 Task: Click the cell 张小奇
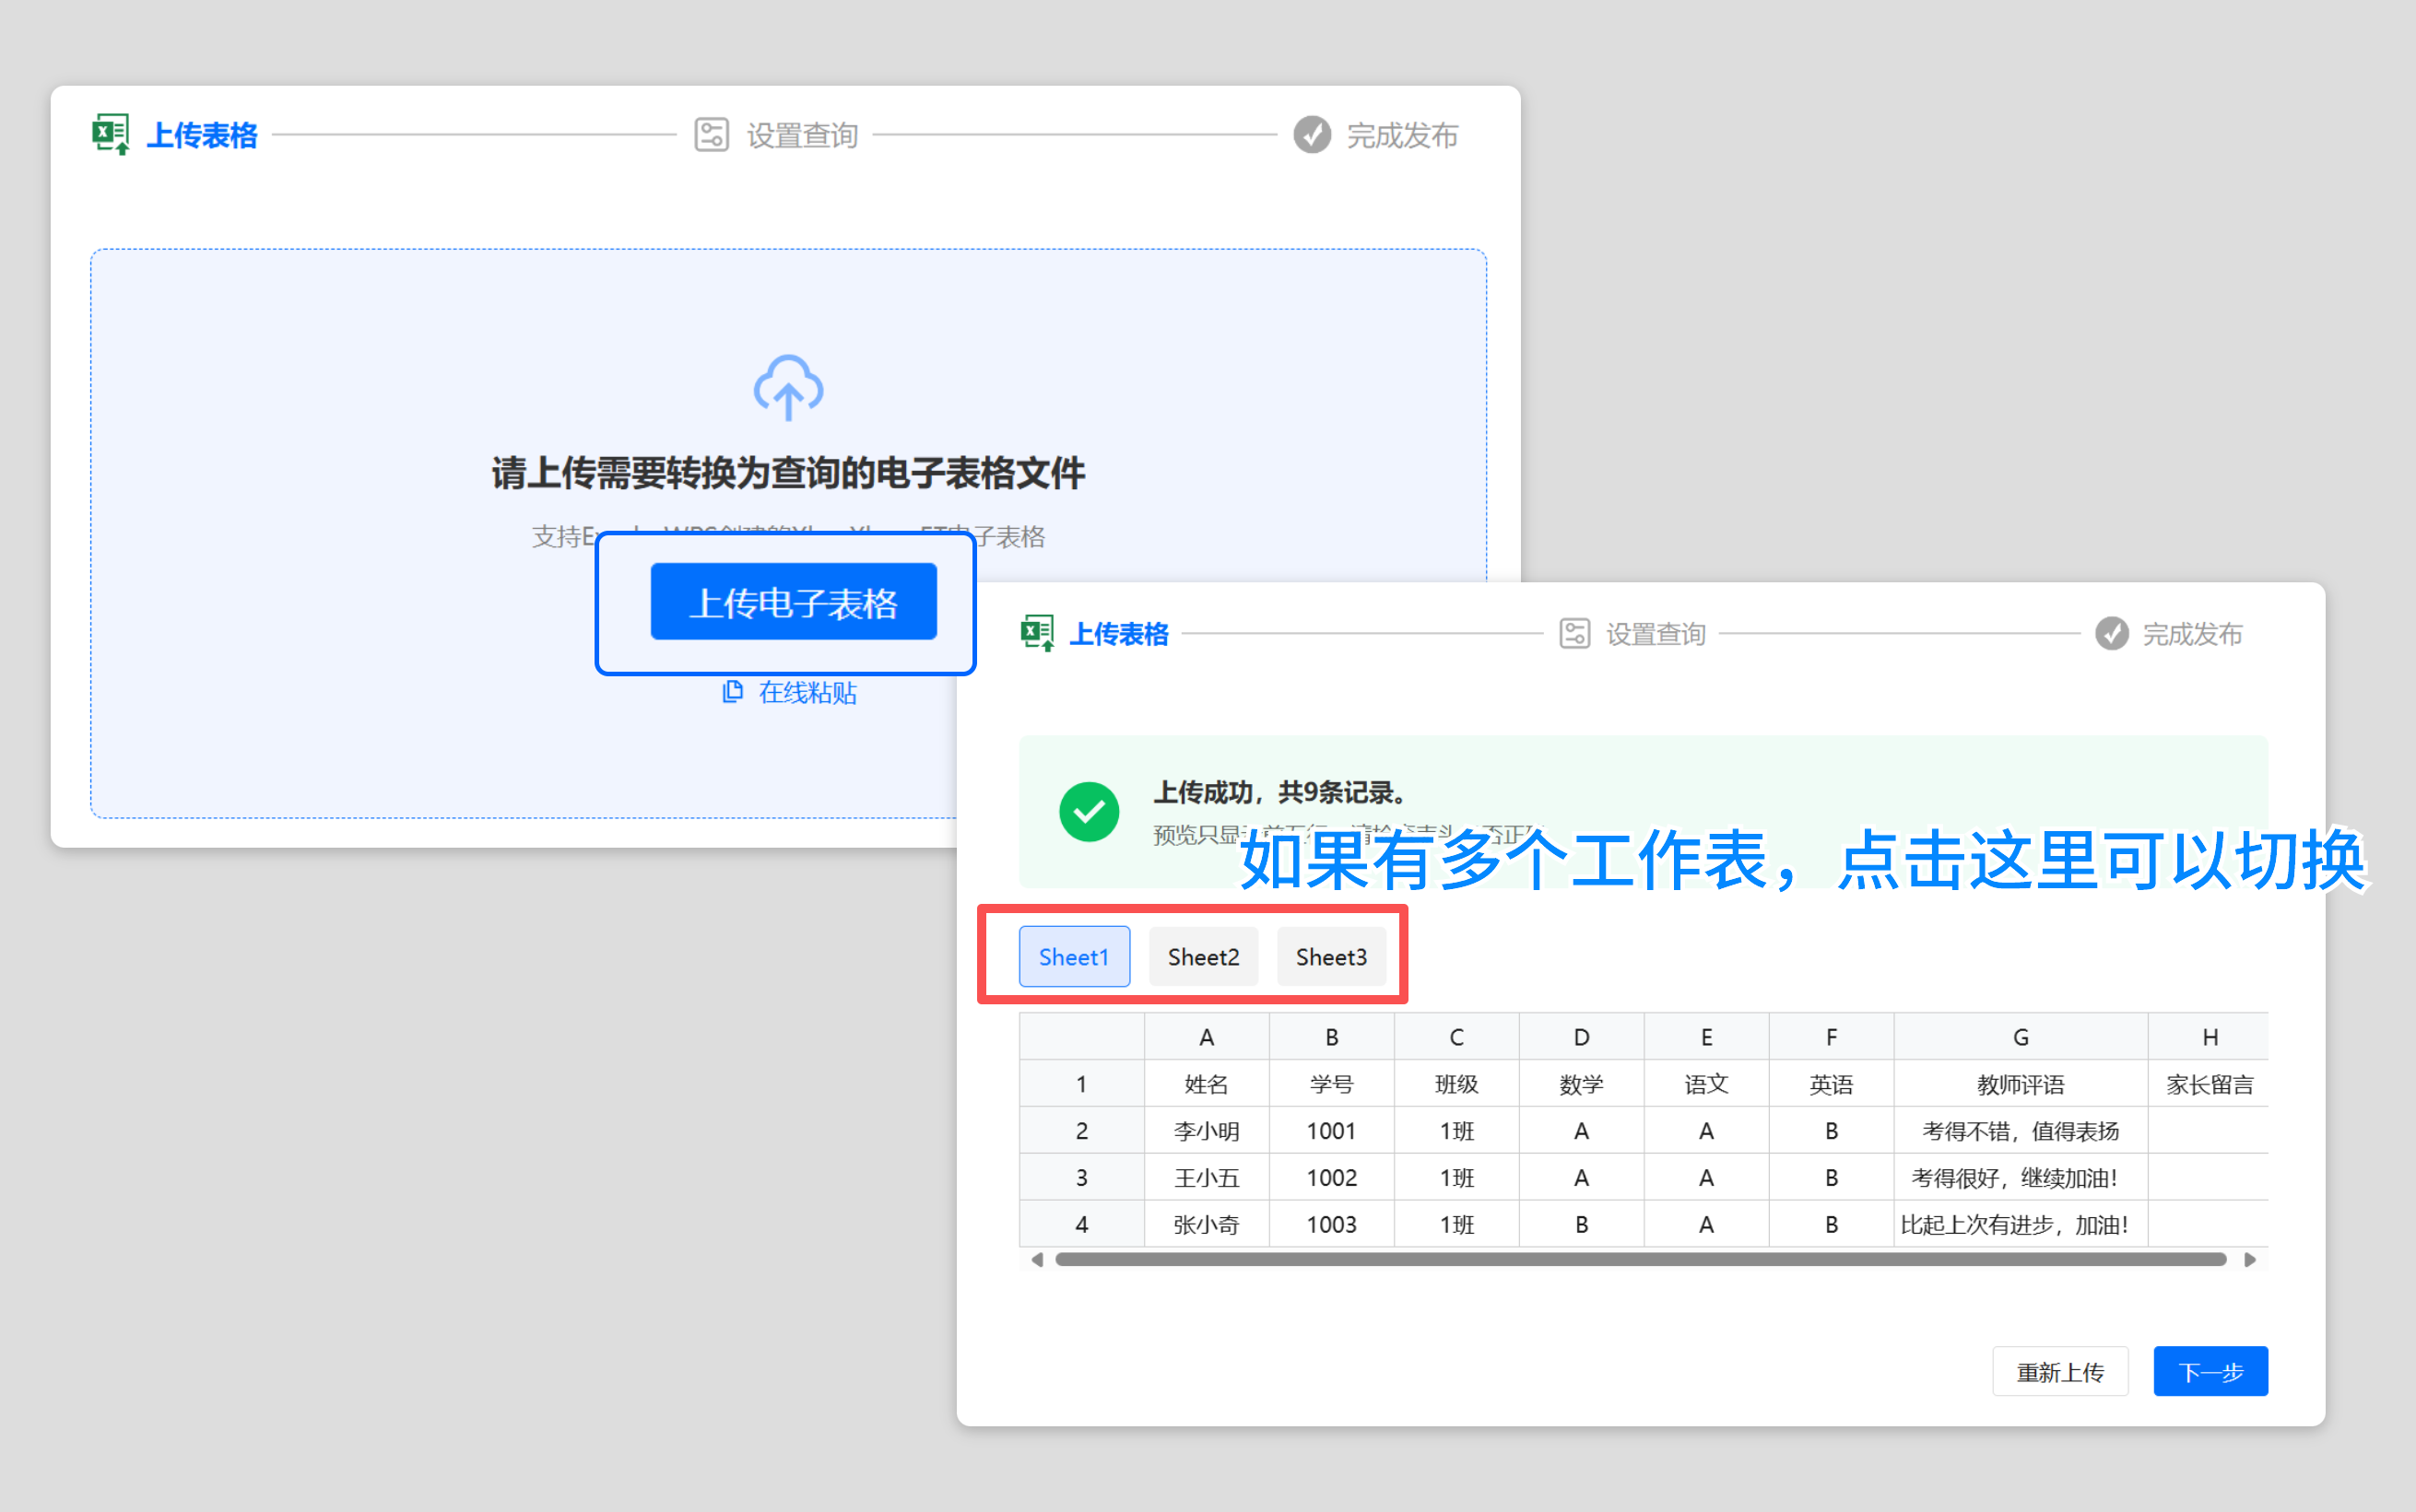(1207, 1225)
